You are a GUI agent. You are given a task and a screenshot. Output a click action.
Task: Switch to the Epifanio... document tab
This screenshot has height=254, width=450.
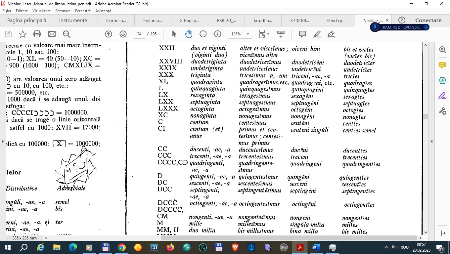(x=153, y=21)
